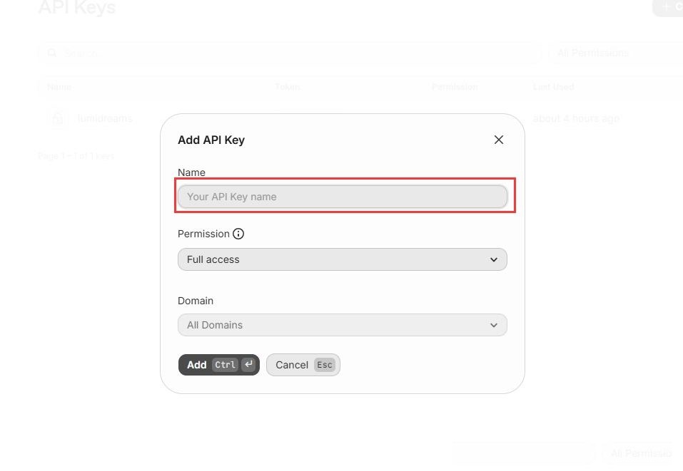683x471 pixels.
Task: Click the faded search magnifier icon
Action: [x=52, y=53]
